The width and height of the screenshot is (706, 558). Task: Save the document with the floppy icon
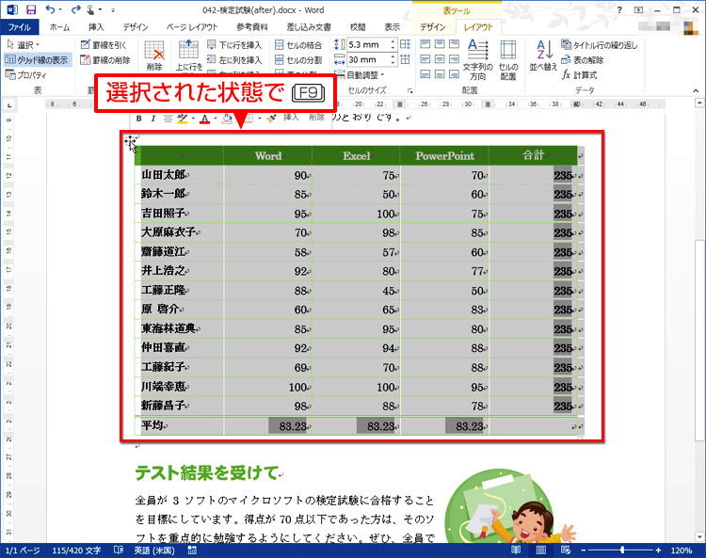click(x=31, y=9)
